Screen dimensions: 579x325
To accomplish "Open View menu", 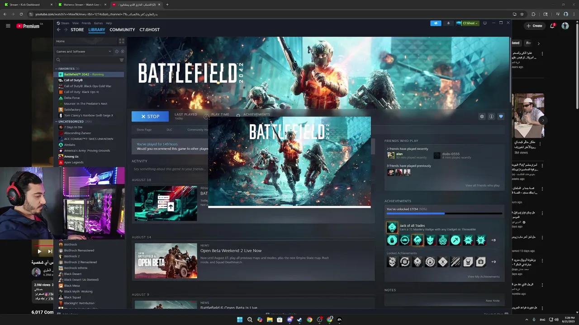I will click(x=76, y=23).
